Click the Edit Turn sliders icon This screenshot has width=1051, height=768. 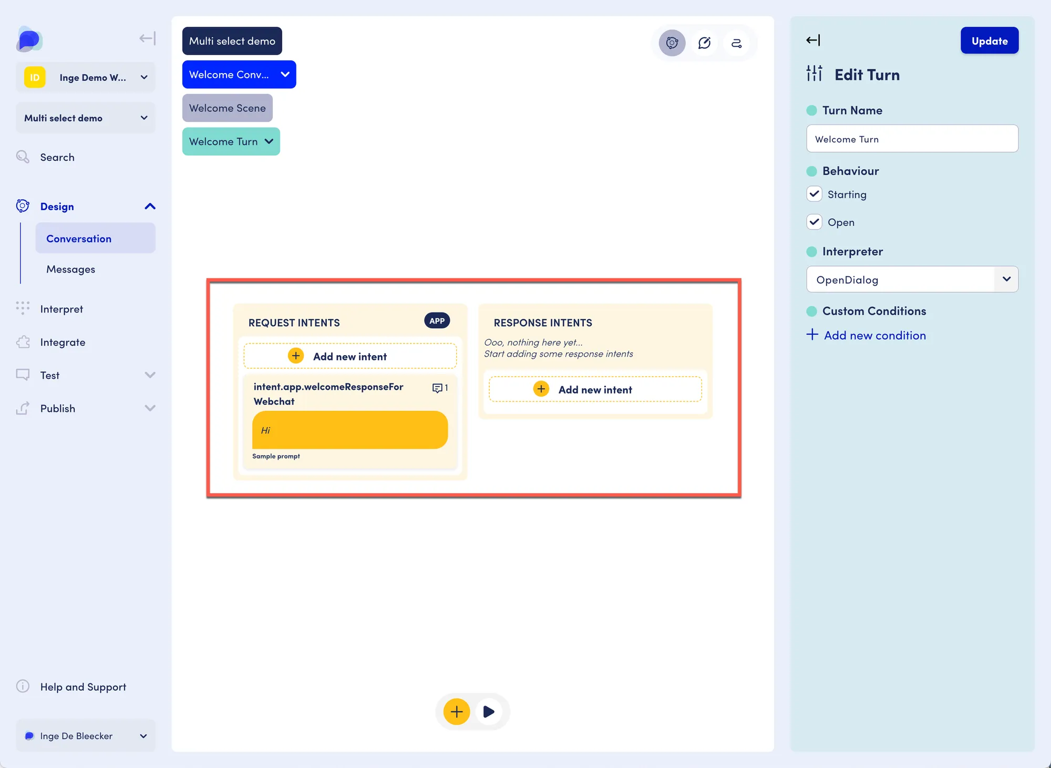point(815,74)
